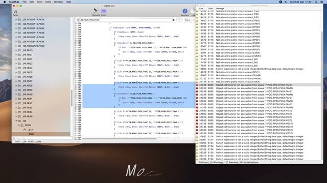Select the _PR.PR10 tree row
The height and width of the screenshot is (183, 327).
click(x=41, y=95)
